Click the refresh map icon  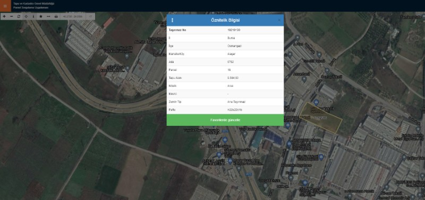coord(19,16)
